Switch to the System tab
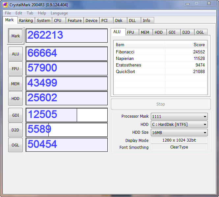This screenshot has width=219, height=197. click(43, 20)
